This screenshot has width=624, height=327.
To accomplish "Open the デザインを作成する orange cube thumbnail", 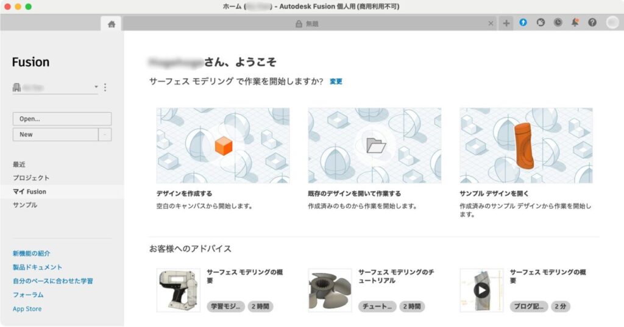I will tap(223, 146).
